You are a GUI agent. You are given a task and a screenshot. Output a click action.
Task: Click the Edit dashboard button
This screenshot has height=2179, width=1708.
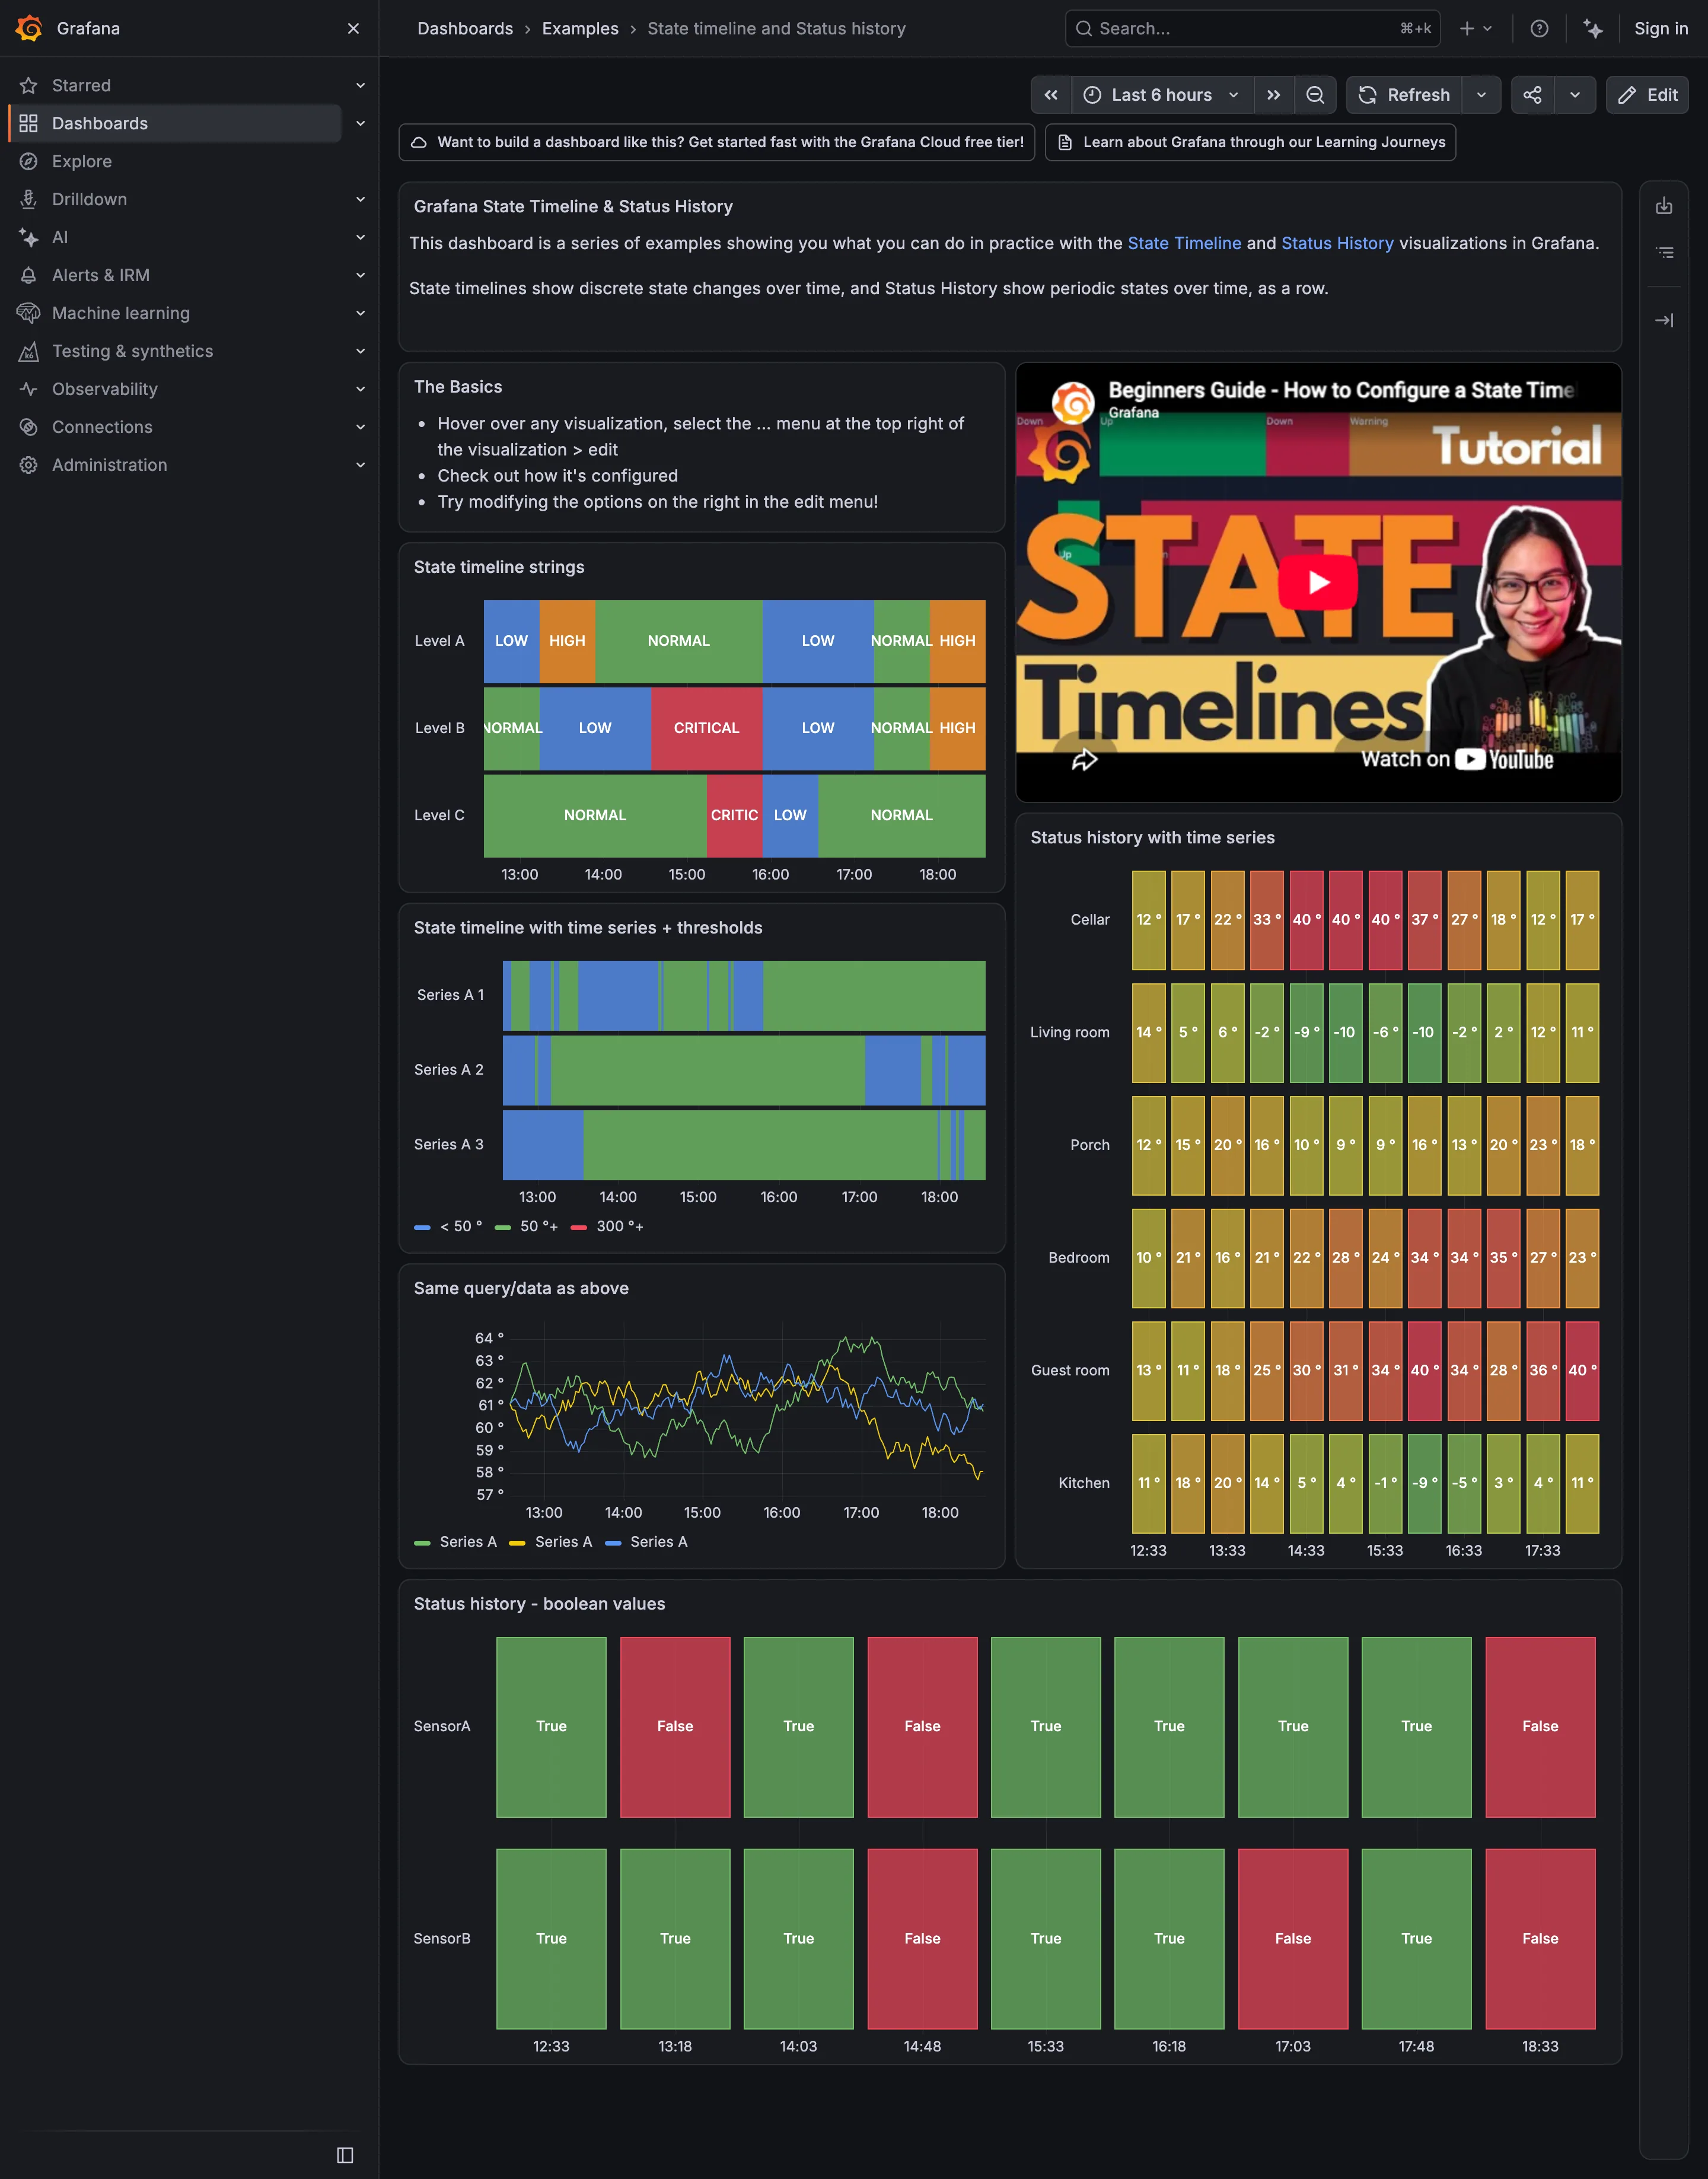coord(1647,95)
